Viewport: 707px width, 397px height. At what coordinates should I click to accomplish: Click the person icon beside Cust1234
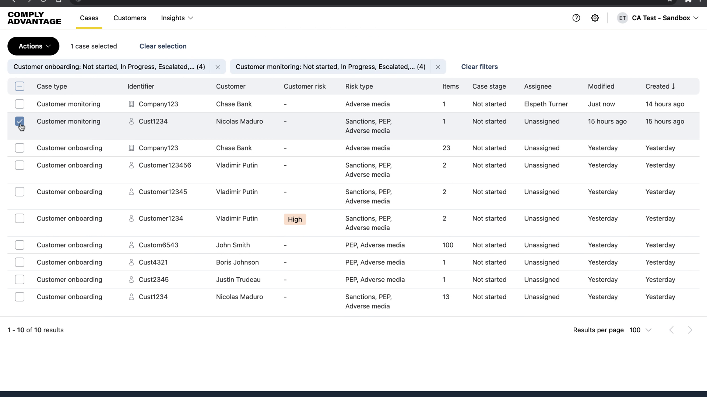131,121
